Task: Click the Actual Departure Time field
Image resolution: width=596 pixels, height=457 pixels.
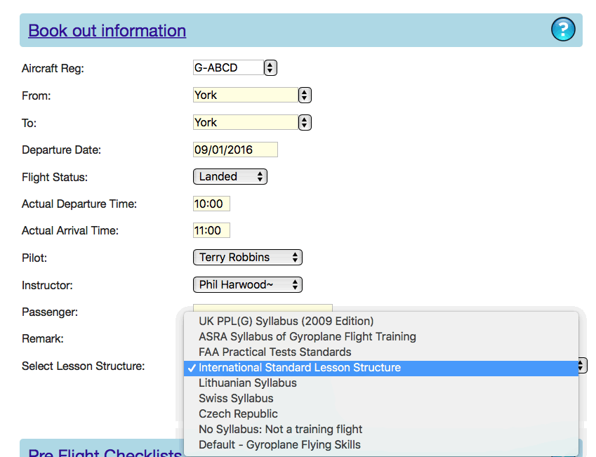Action: coord(211,204)
